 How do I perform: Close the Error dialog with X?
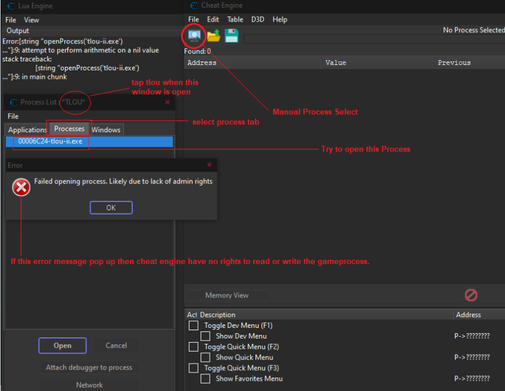pyautogui.click(x=209, y=165)
